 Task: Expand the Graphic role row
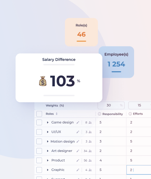pyautogui.click(x=48, y=170)
